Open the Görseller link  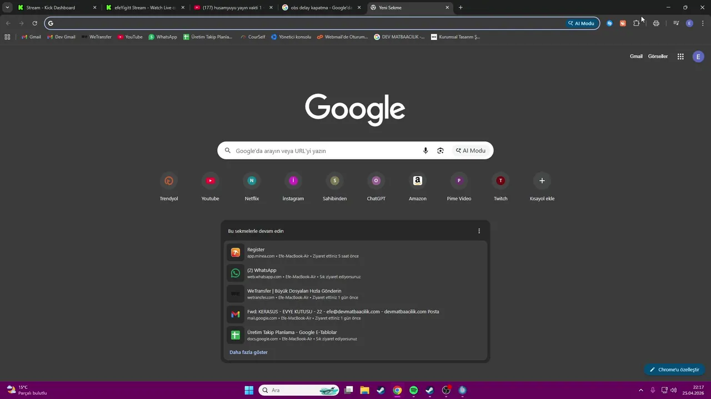click(658, 57)
